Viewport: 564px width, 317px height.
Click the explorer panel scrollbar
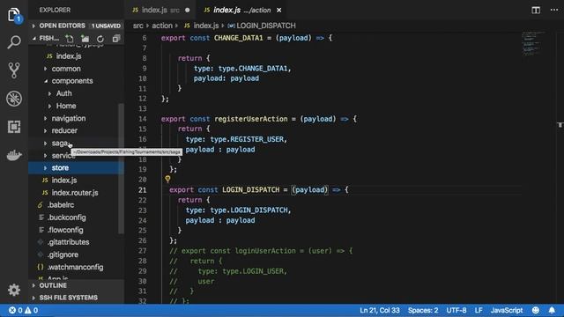click(121, 169)
